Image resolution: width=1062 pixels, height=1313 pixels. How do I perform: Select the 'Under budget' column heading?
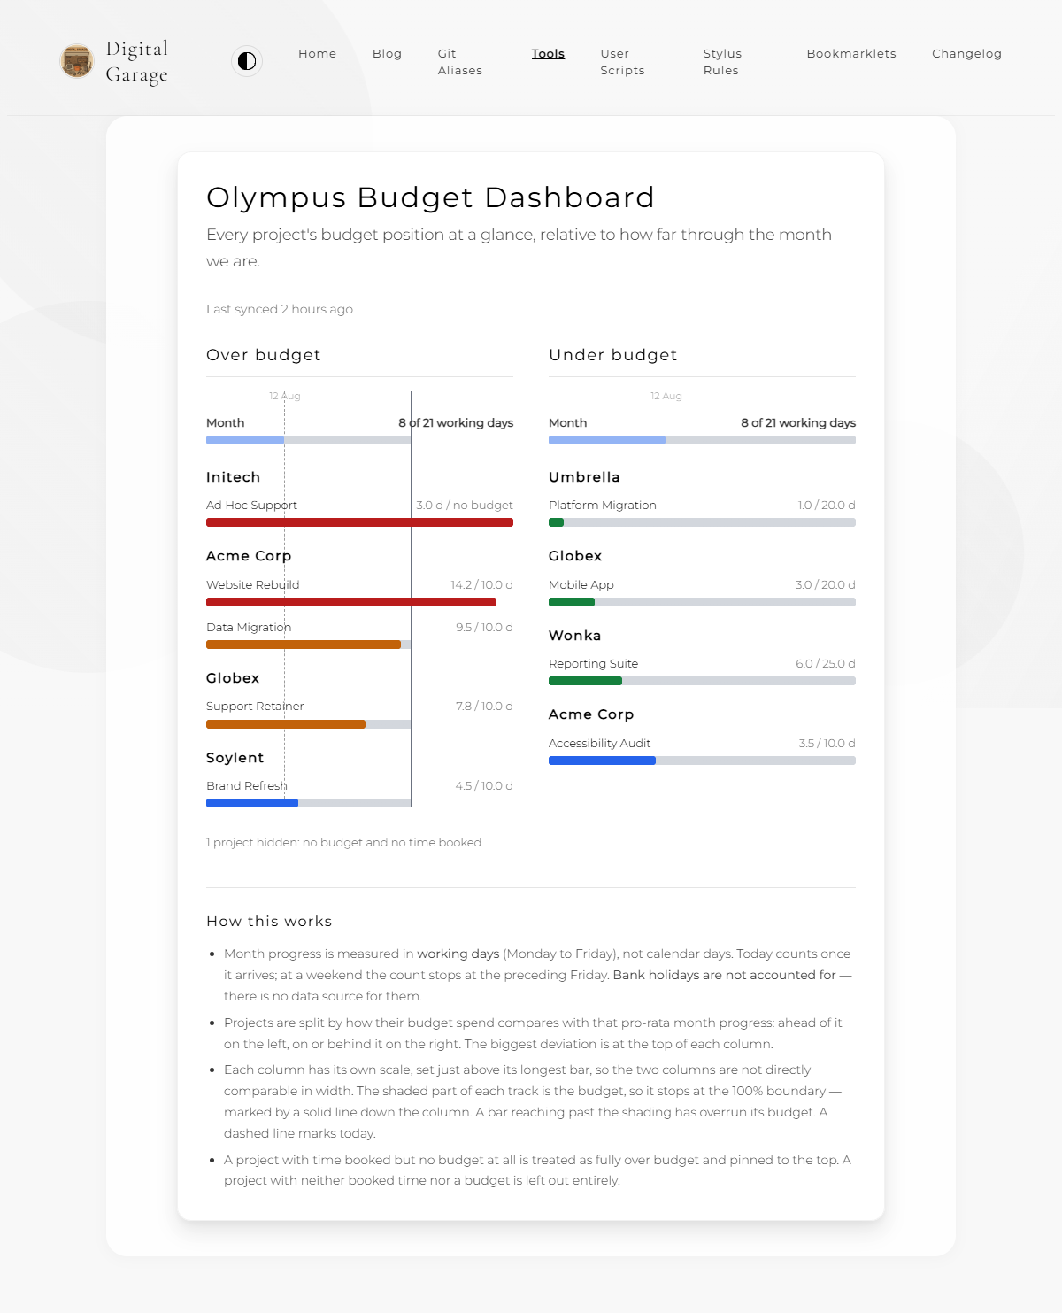(x=612, y=355)
